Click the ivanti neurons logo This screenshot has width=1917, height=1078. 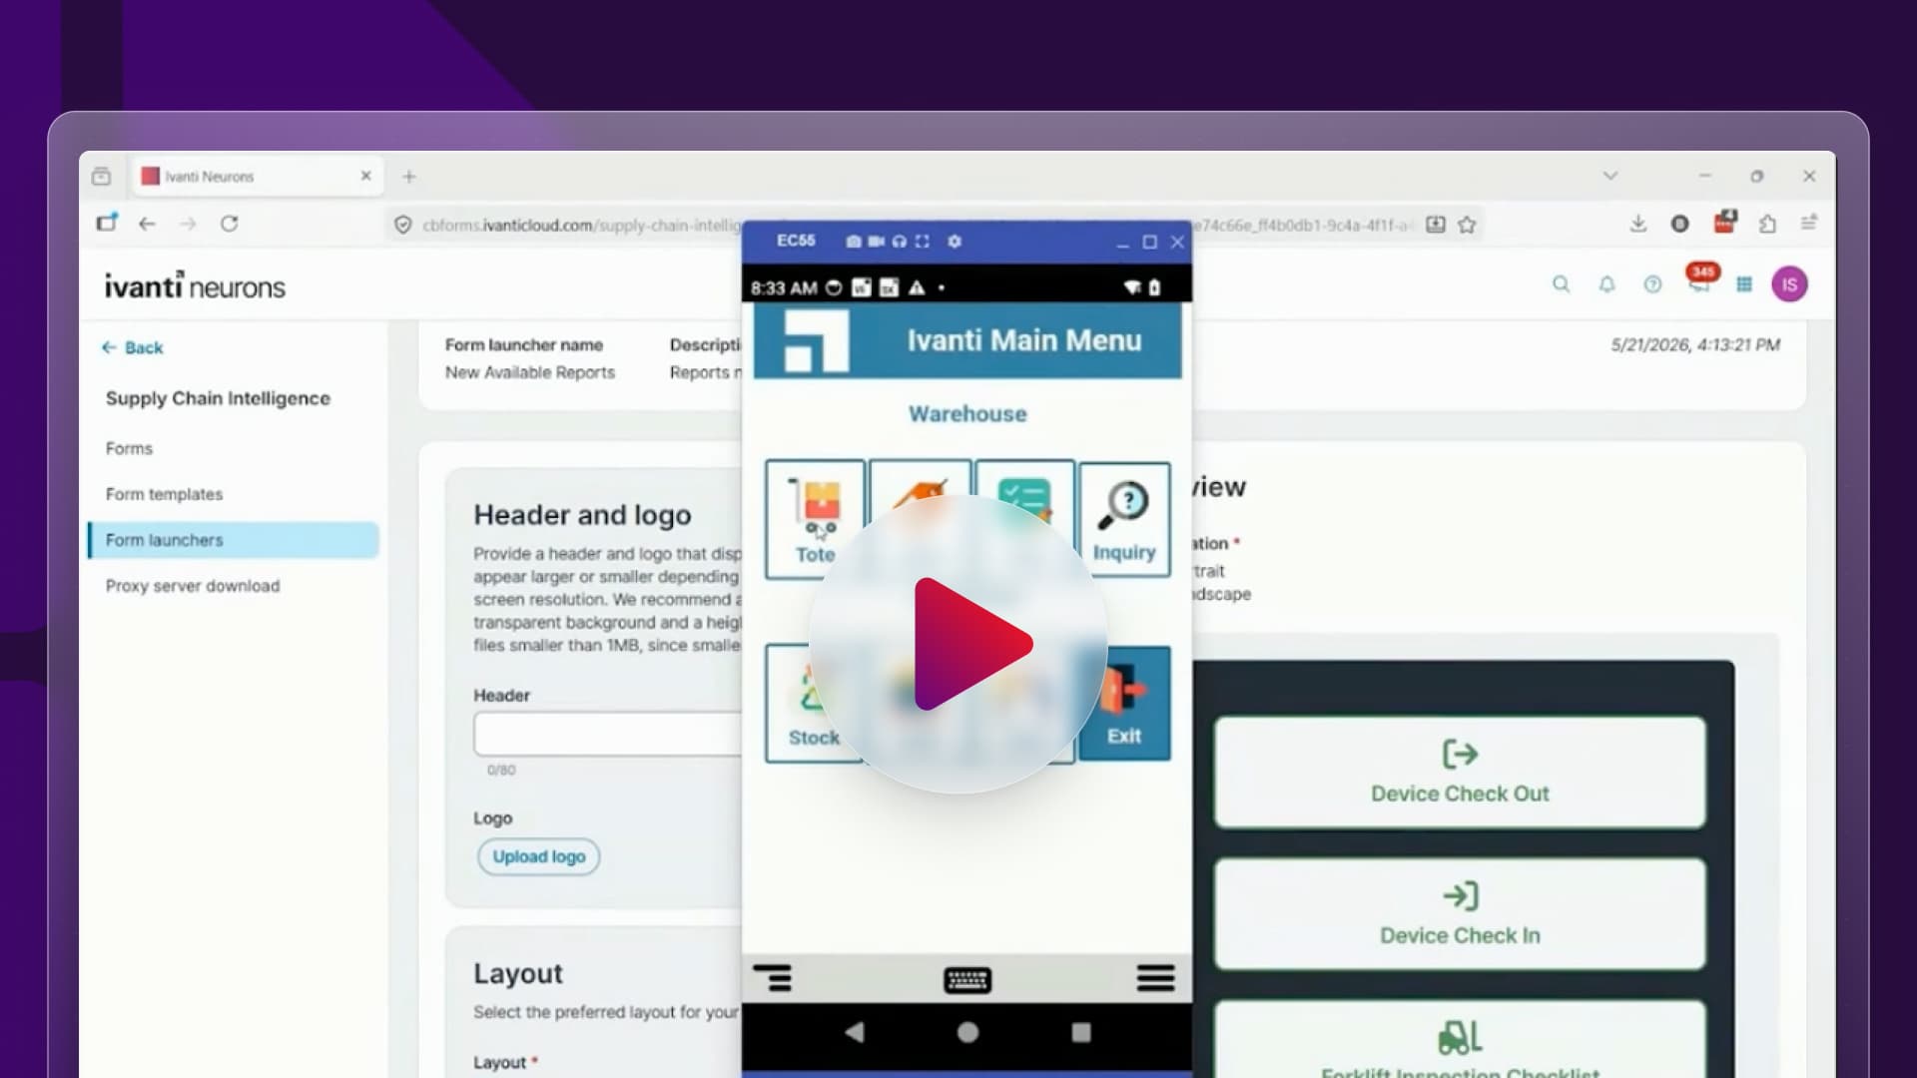[x=195, y=285]
